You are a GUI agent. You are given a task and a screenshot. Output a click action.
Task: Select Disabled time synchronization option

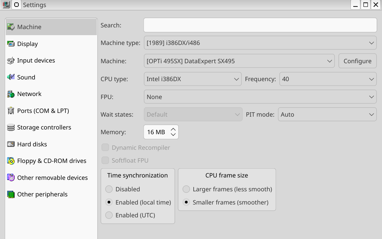coord(109,189)
